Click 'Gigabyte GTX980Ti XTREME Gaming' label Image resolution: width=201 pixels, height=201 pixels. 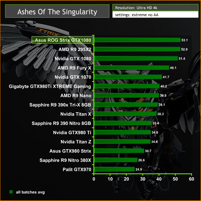(x=50, y=86)
